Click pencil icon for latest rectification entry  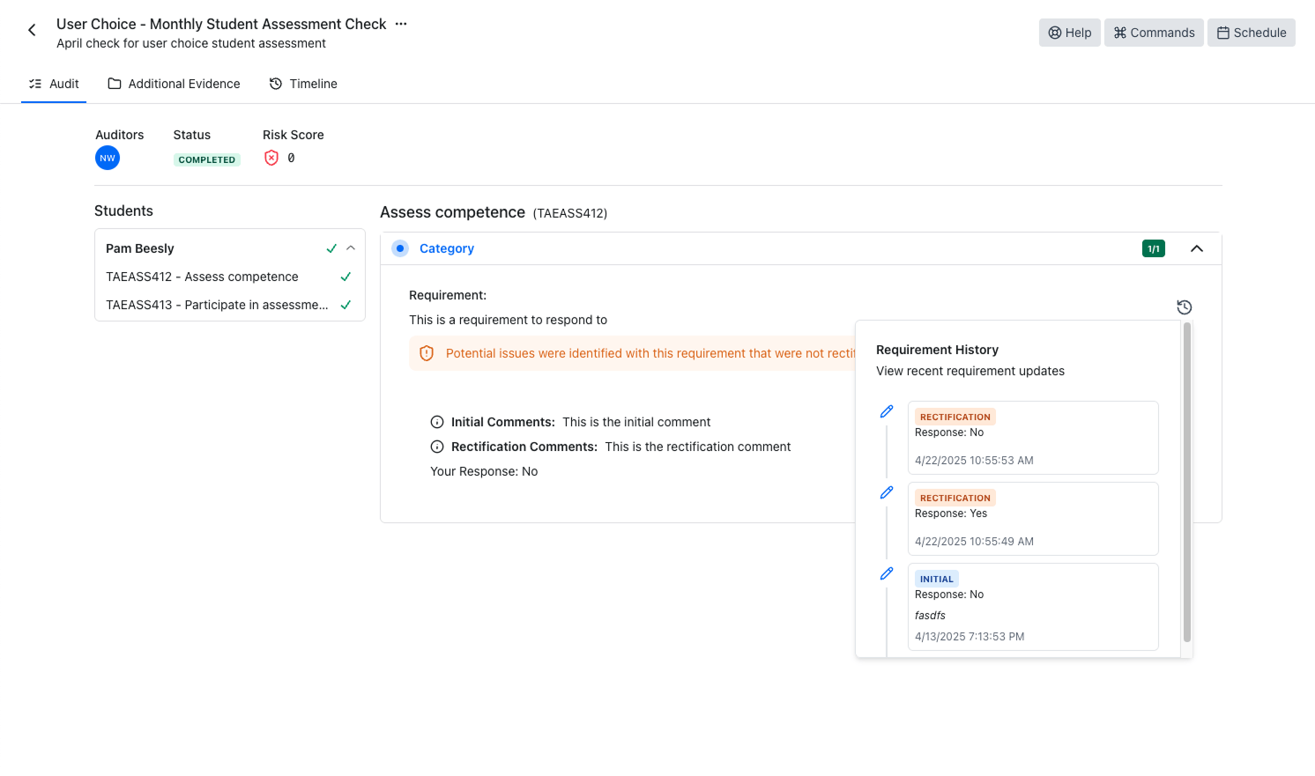(887, 411)
